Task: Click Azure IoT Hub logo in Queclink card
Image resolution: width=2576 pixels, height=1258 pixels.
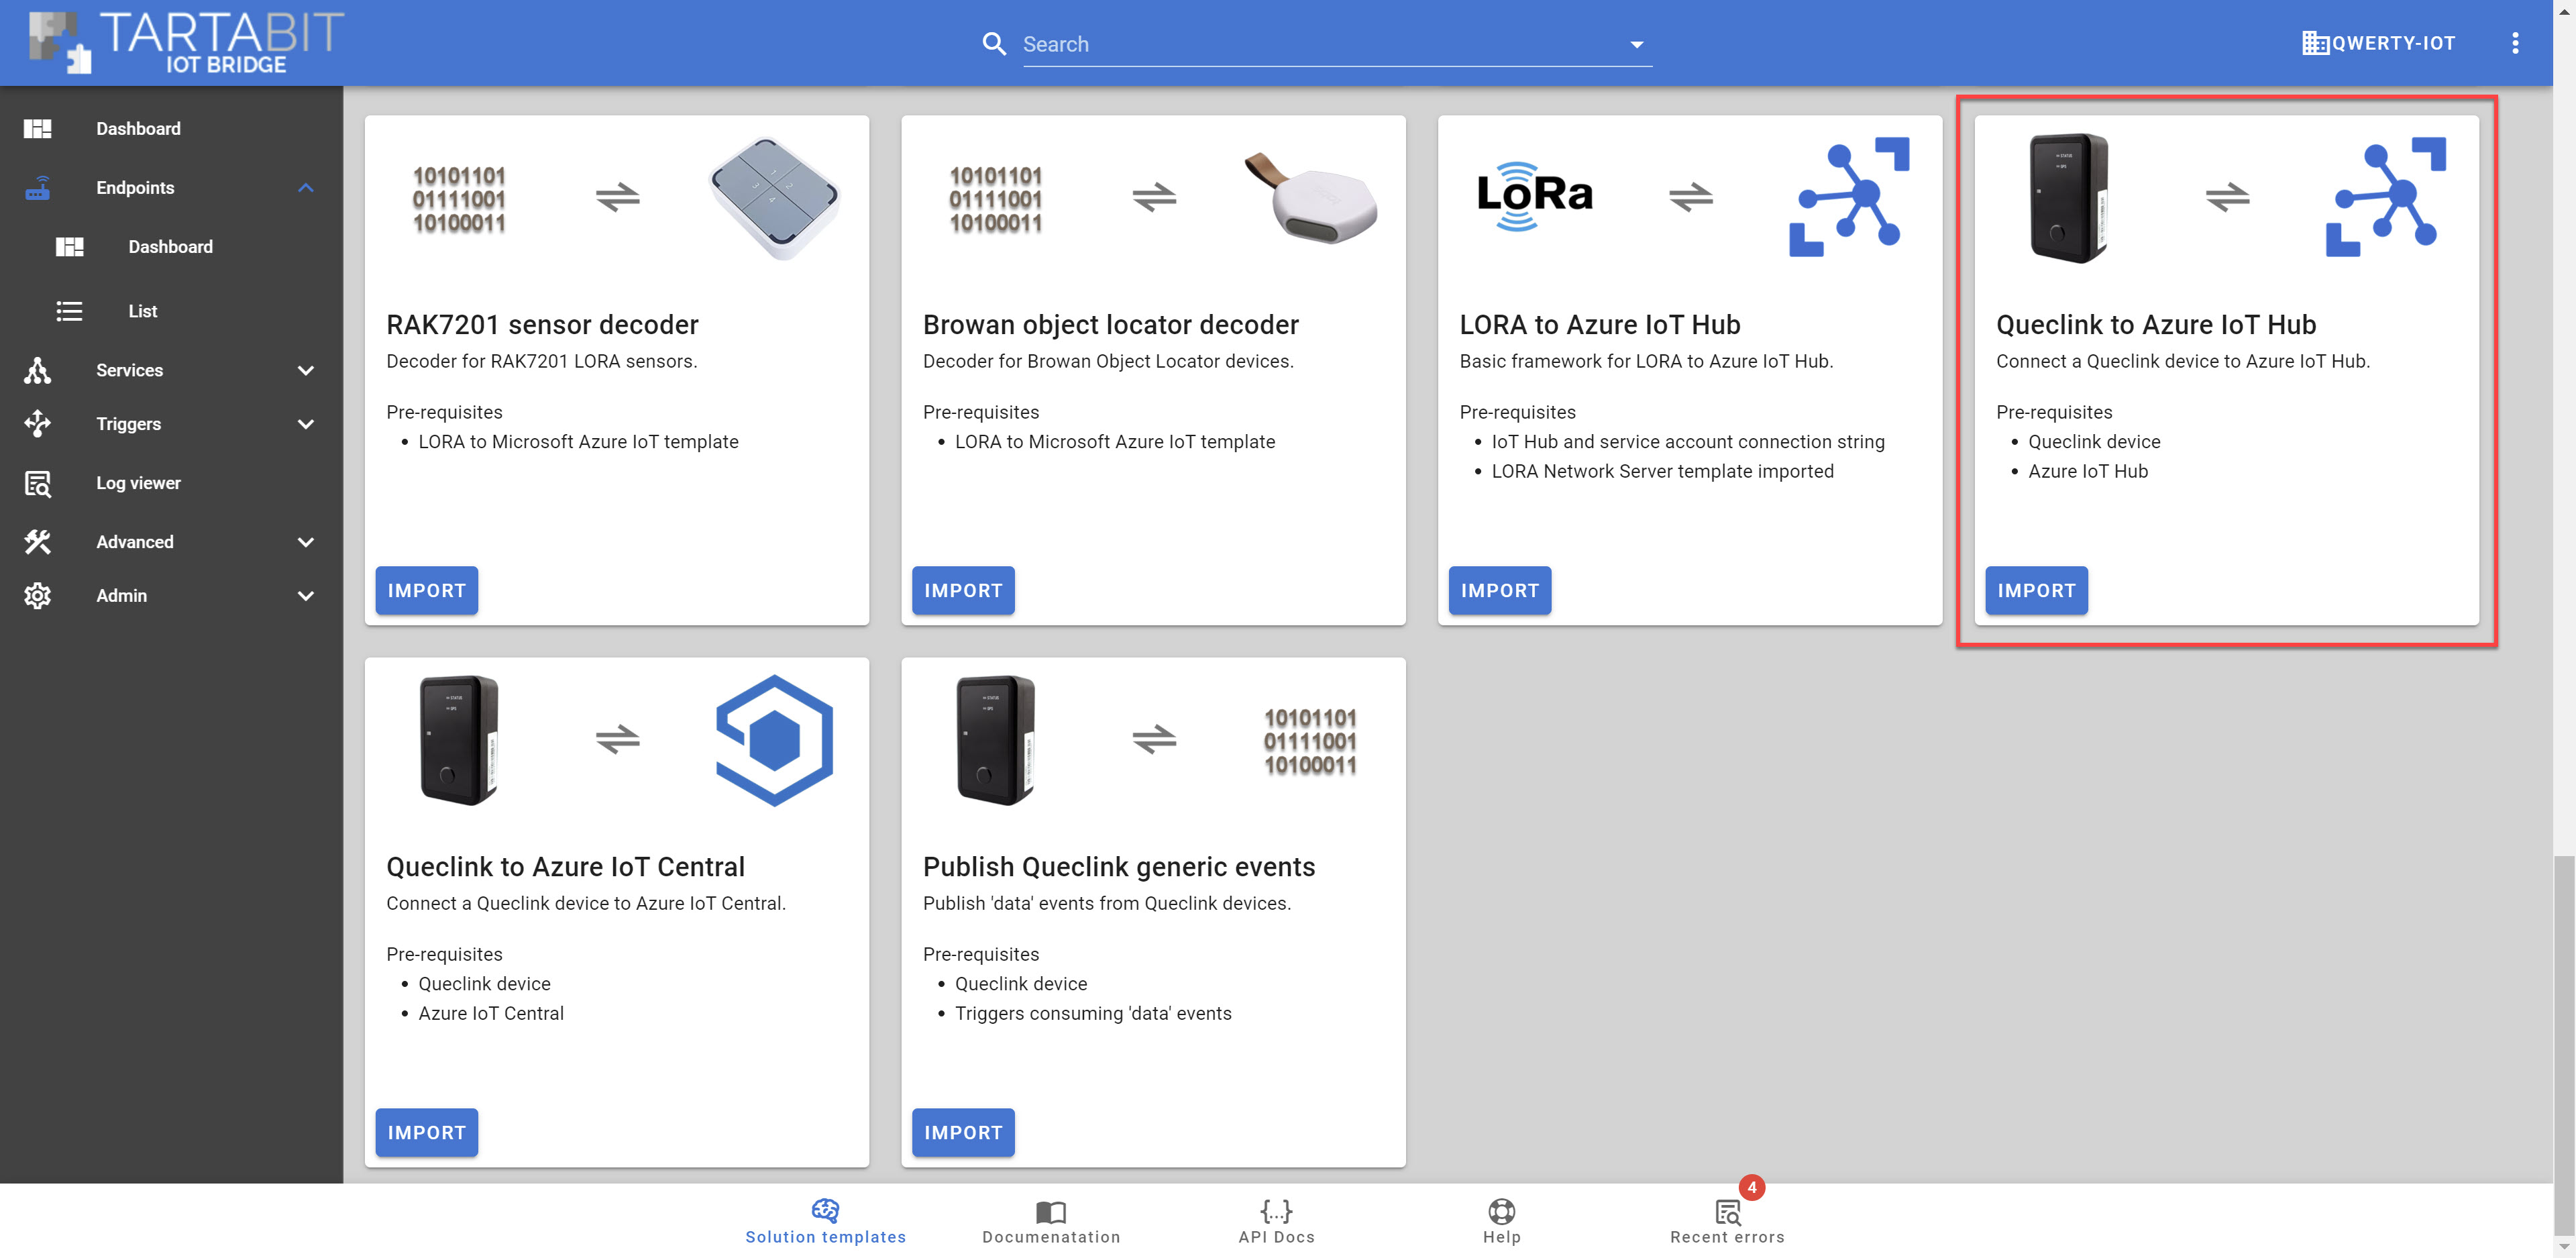Action: [2386, 197]
